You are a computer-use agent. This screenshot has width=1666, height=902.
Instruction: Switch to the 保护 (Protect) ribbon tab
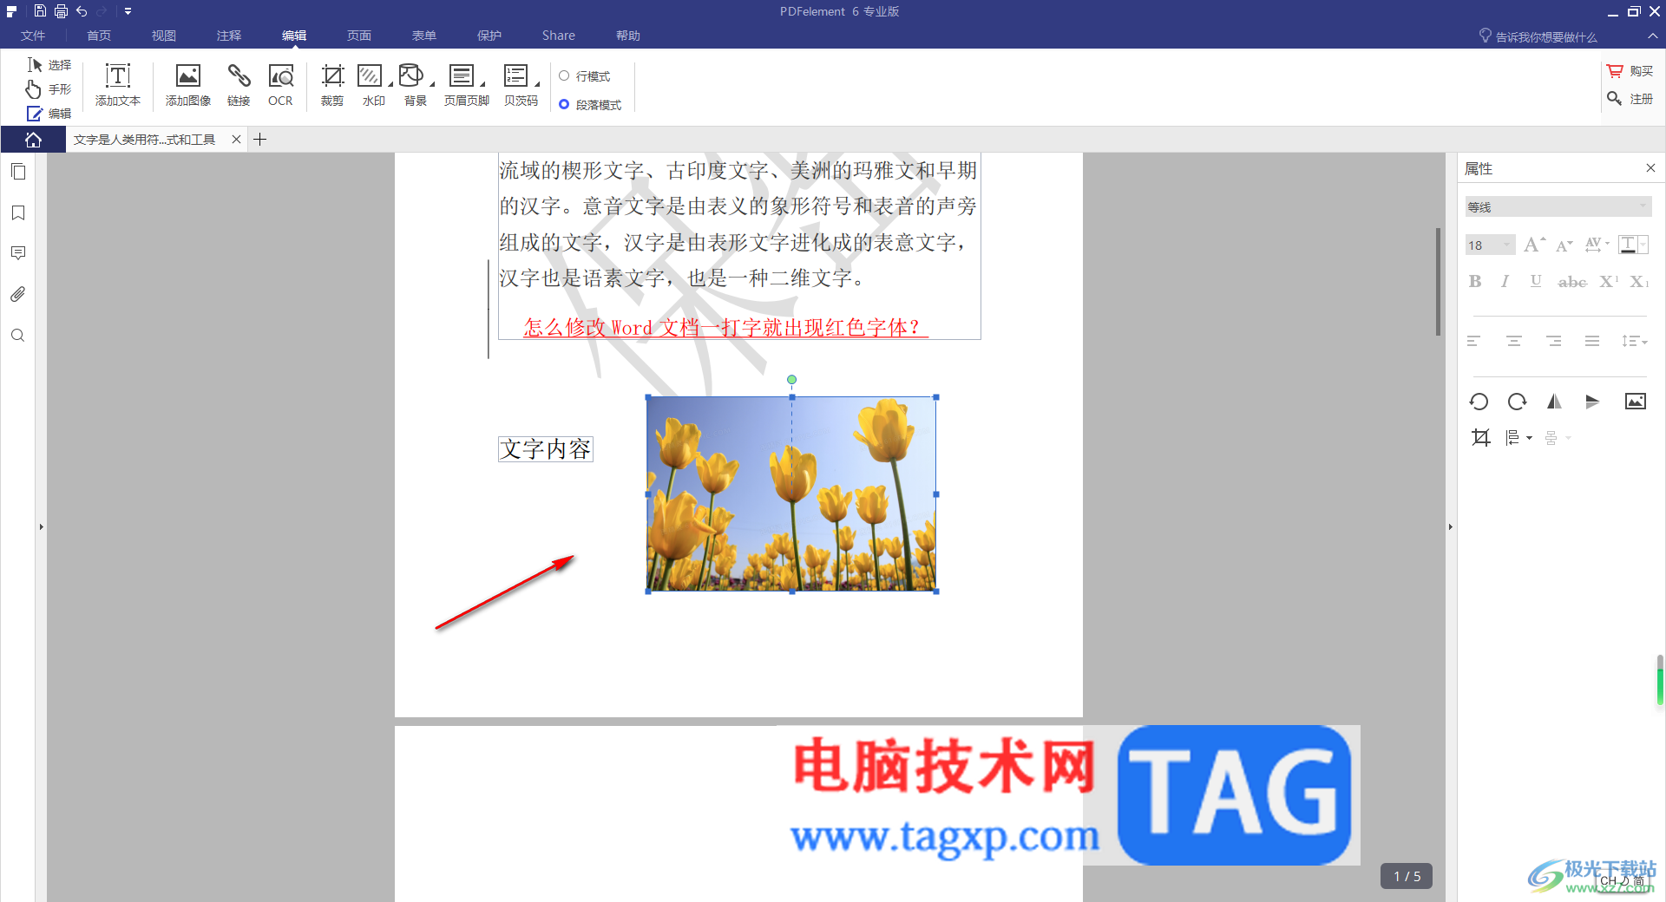coord(489,36)
